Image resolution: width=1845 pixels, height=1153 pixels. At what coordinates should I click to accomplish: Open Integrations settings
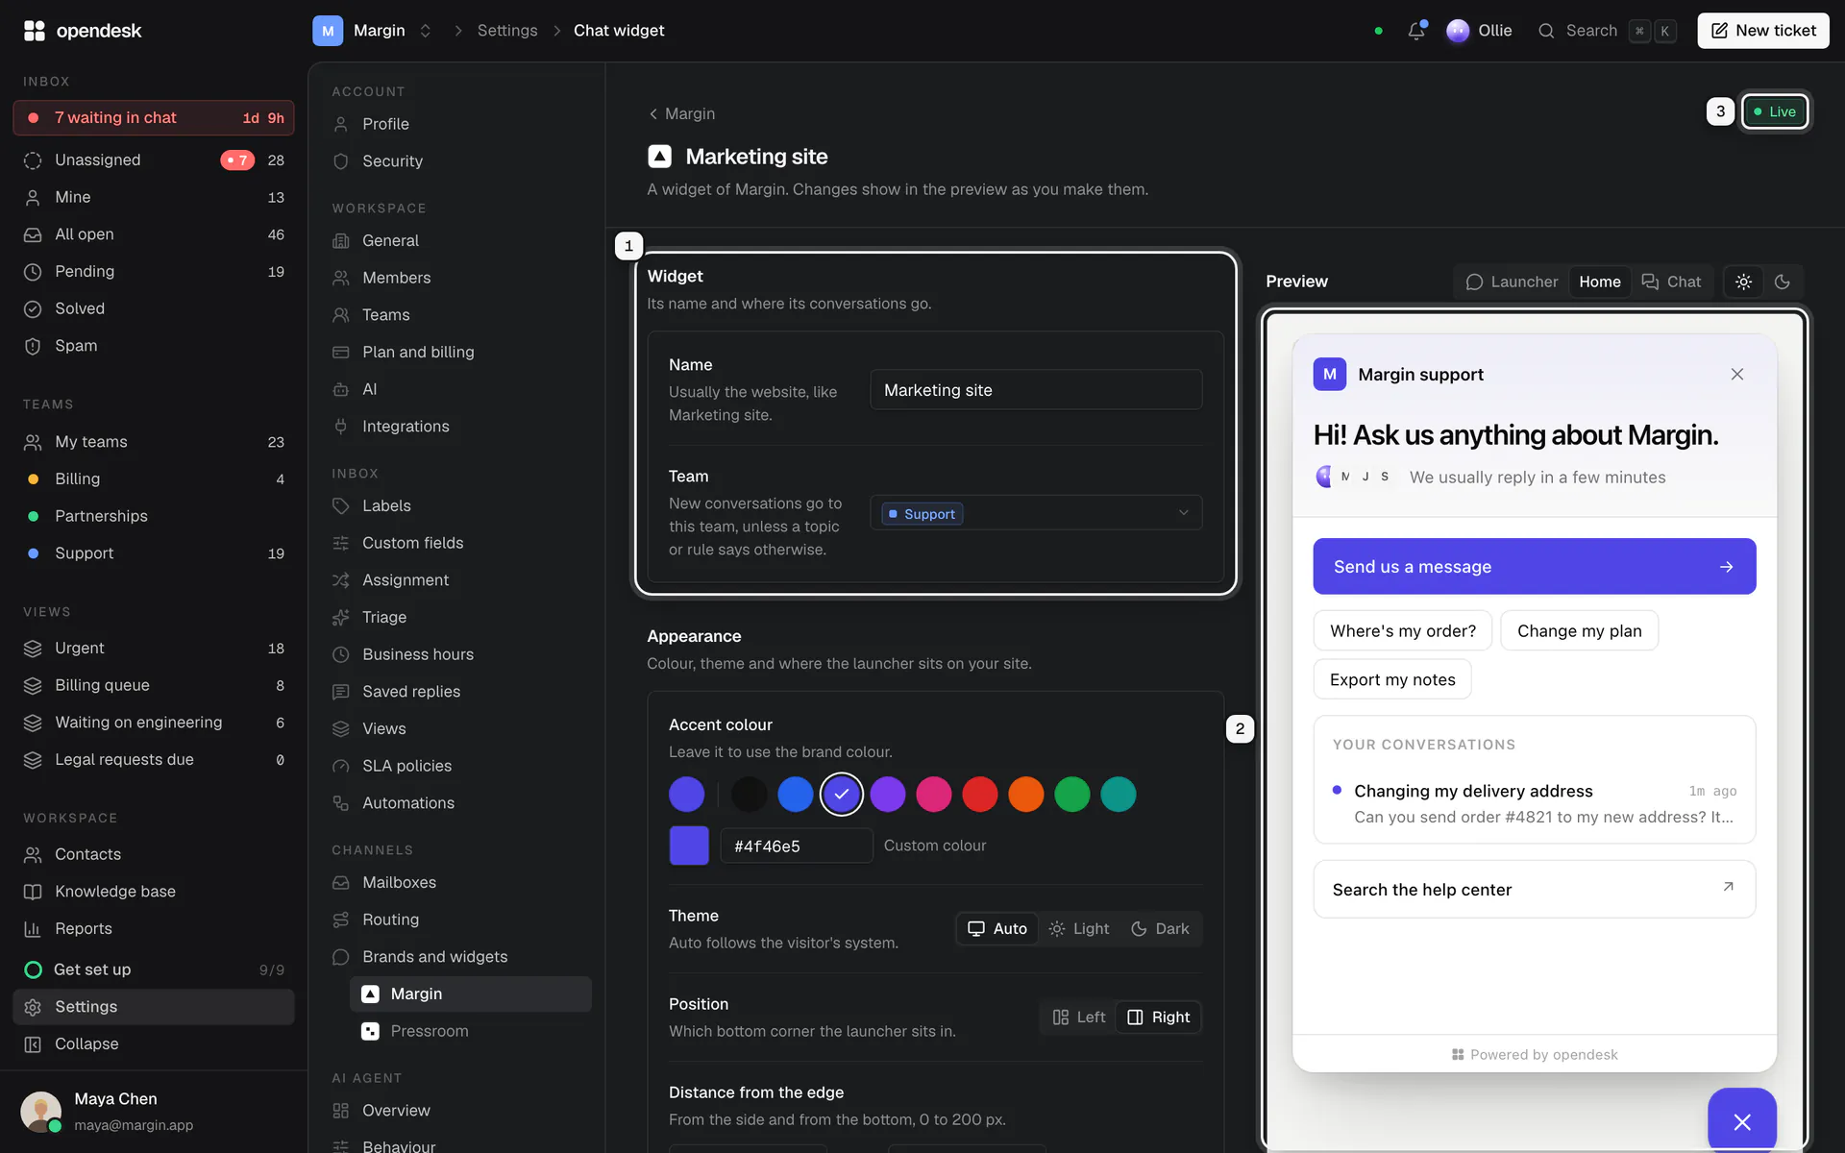[406, 427]
